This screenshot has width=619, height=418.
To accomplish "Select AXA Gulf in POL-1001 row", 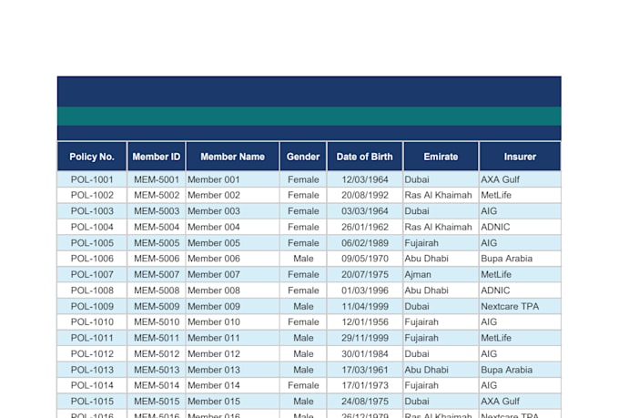I will 520,179.
